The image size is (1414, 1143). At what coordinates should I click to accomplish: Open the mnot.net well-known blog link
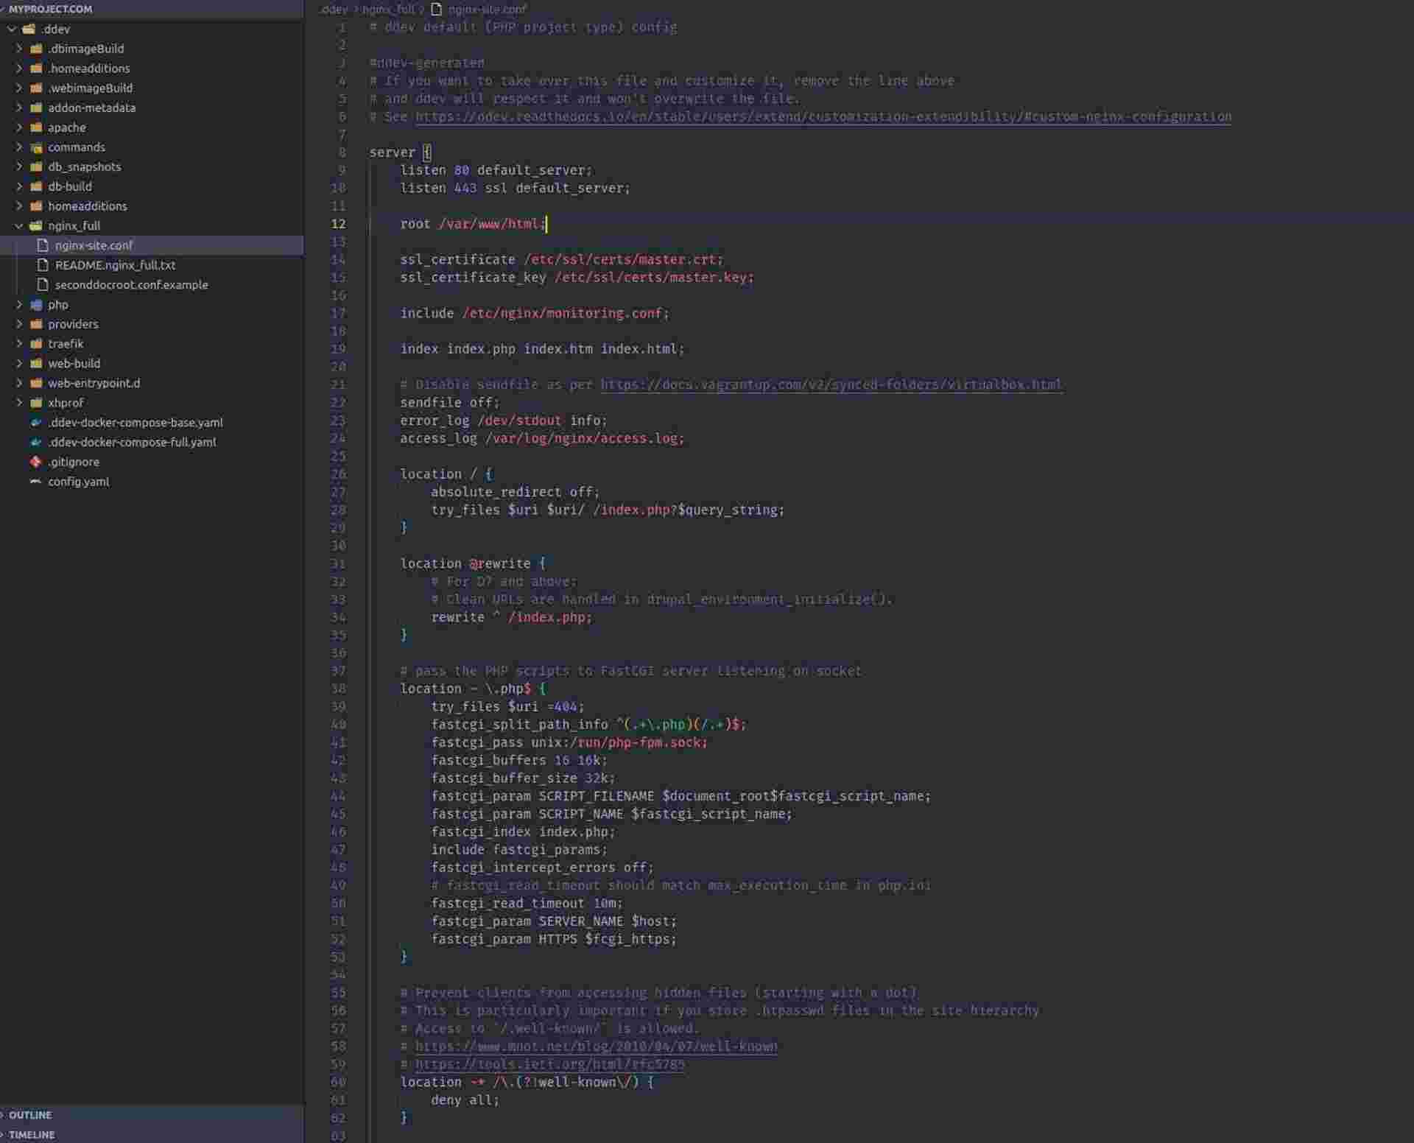(597, 1047)
